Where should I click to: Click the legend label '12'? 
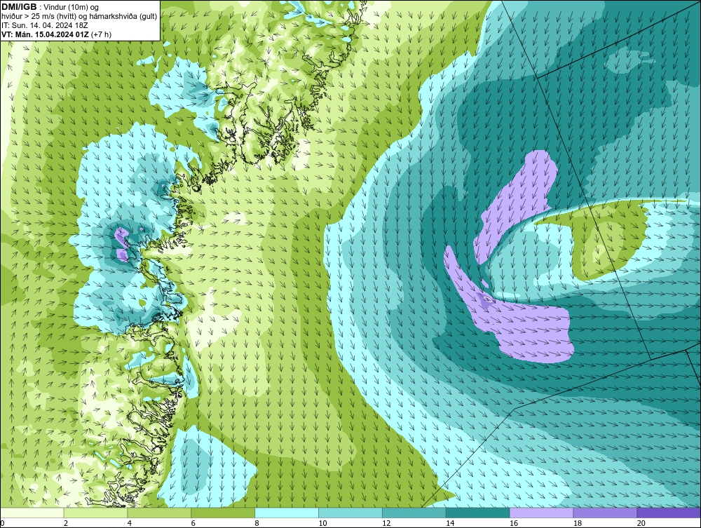[386, 523]
